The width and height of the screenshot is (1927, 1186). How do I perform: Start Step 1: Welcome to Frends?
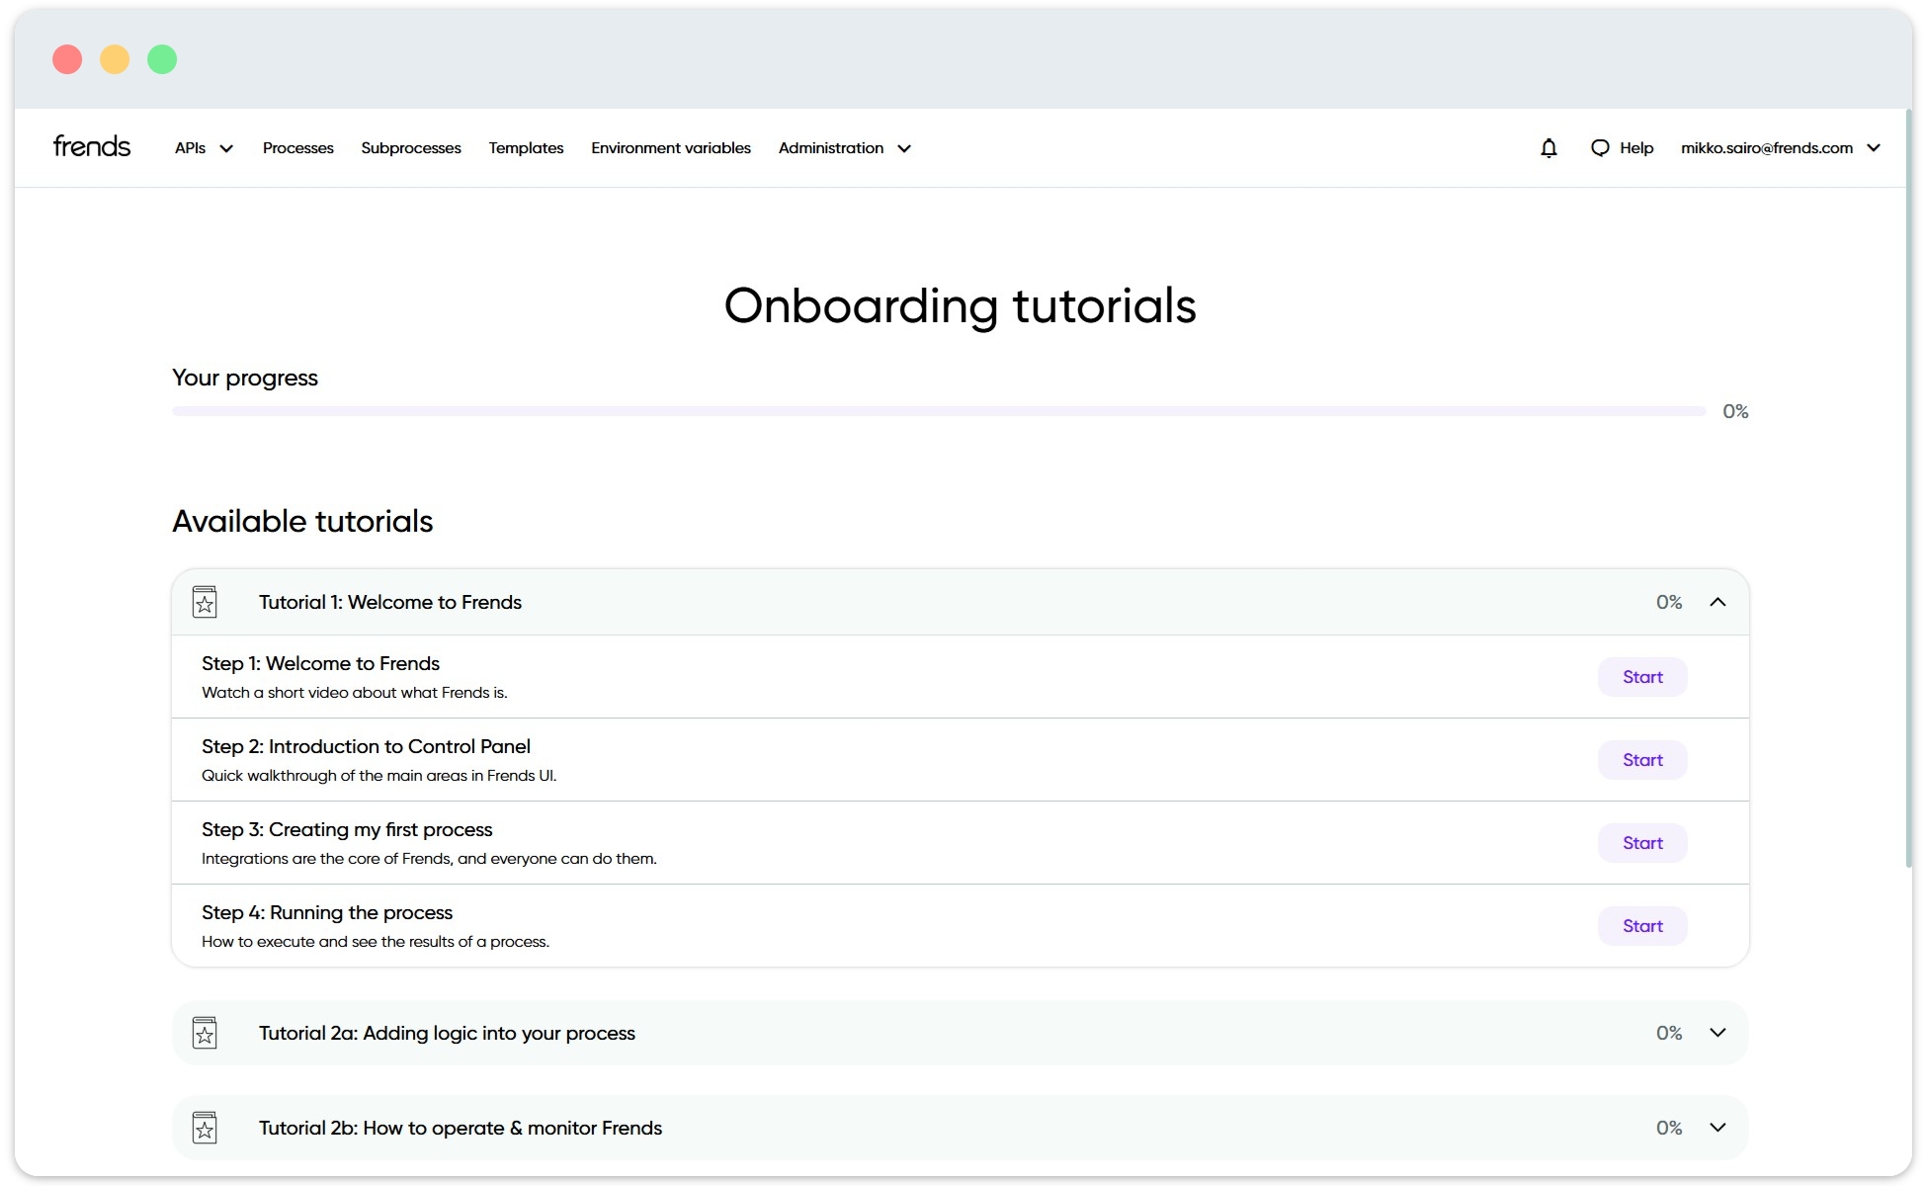[x=1641, y=676]
